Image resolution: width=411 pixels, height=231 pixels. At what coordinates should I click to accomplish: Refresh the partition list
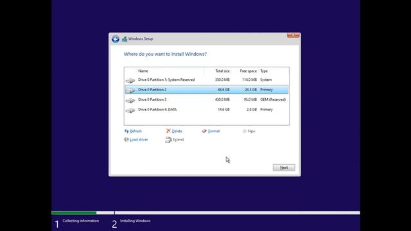136,131
